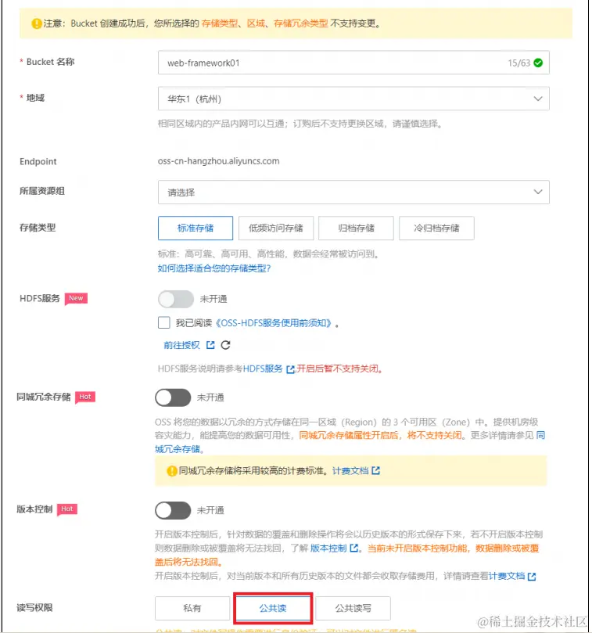The height and width of the screenshot is (633, 592).
Task: Click 未开通 status text beside 版本控制 switch
Action: click(x=210, y=510)
